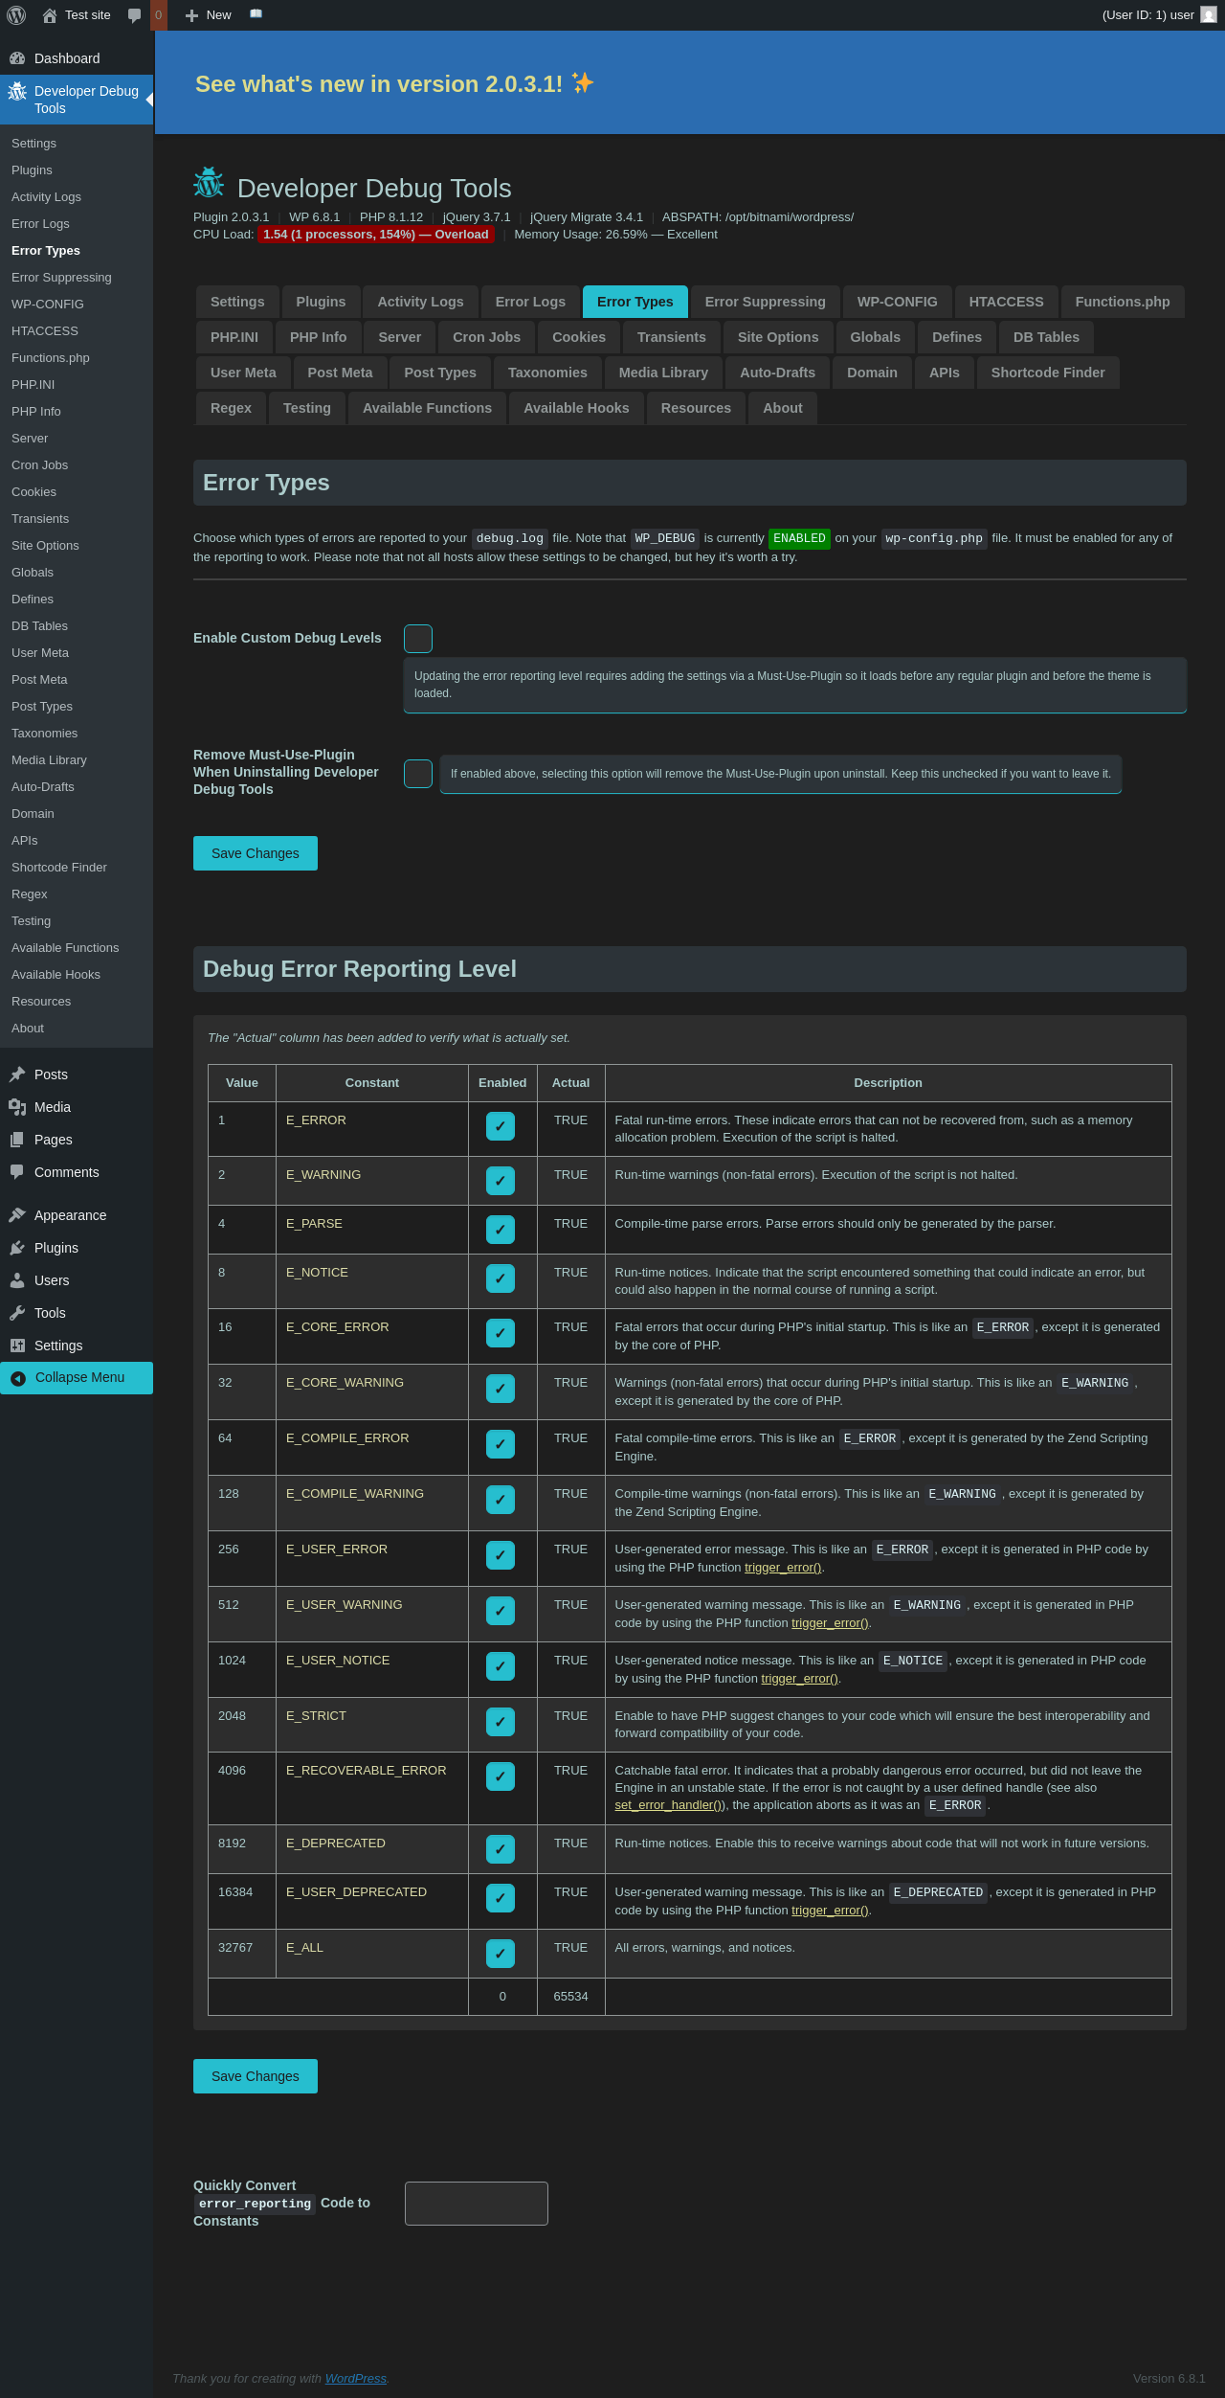Select Cron Jobs in the sidebar submenu

[40, 465]
